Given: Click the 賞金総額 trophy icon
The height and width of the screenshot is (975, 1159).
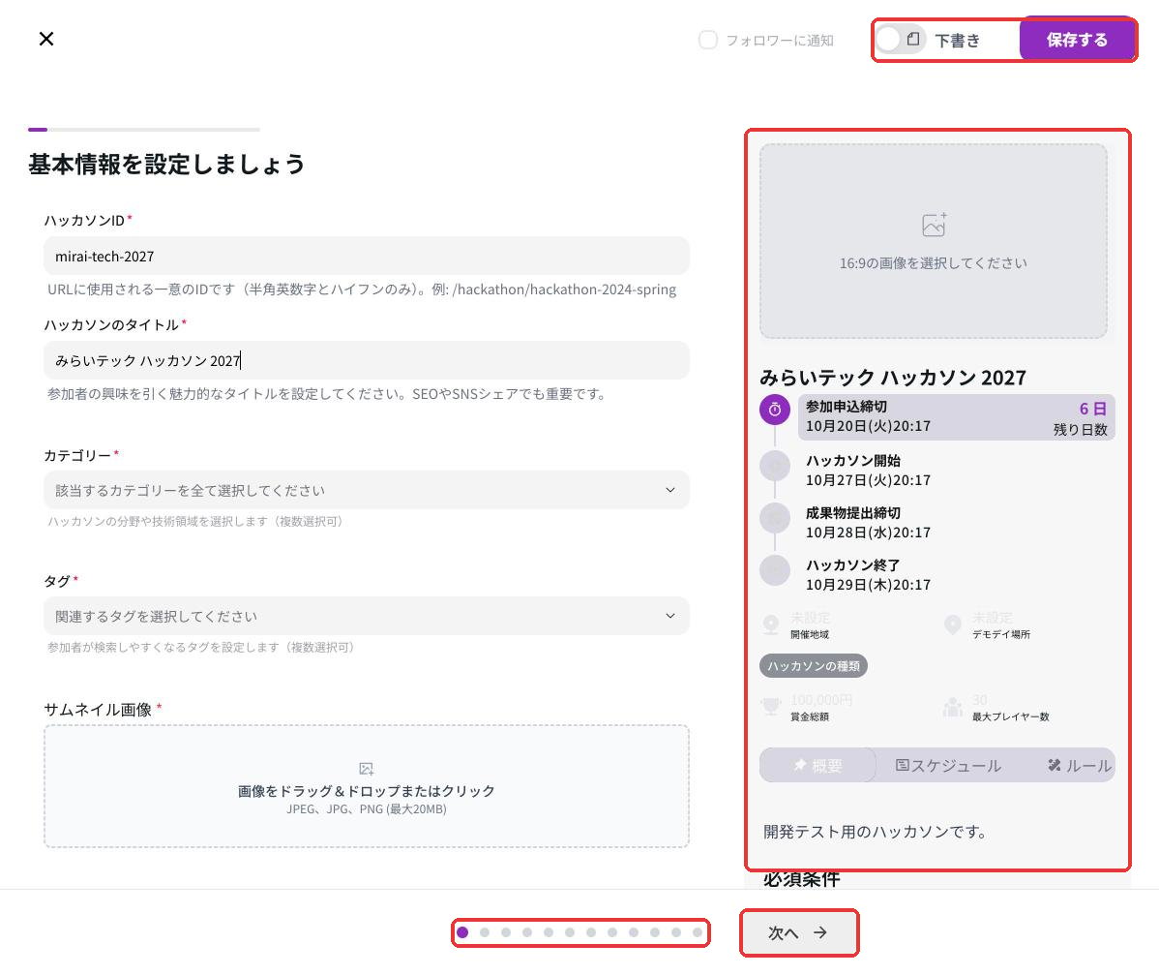Looking at the screenshot, I should [771, 707].
